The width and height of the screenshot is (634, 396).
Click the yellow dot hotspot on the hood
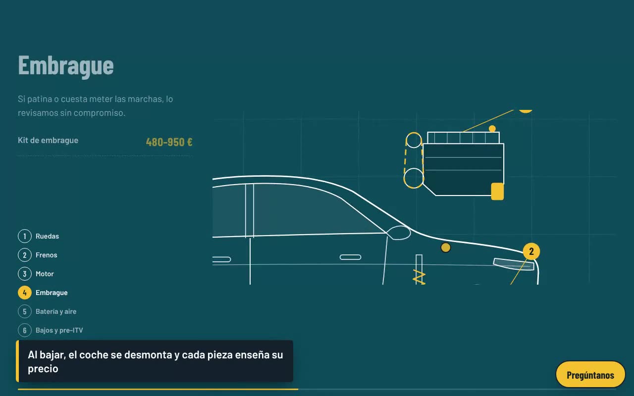click(446, 247)
